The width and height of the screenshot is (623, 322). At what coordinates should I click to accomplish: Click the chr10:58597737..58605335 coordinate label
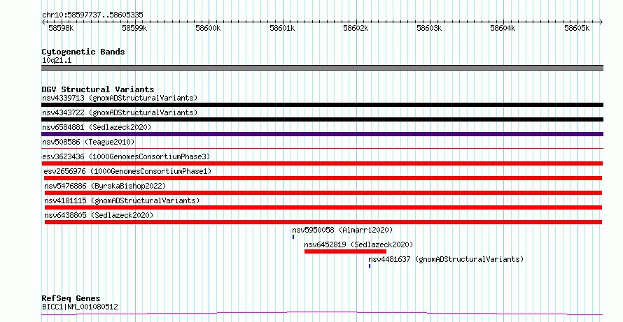point(92,15)
